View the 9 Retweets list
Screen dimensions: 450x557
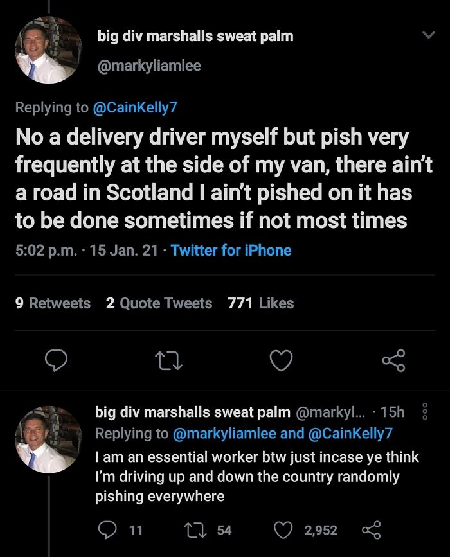tap(53, 303)
